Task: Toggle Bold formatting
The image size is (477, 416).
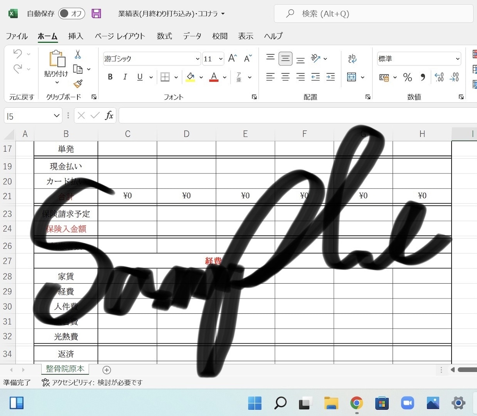Action: pyautogui.click(x=110, y=77)
